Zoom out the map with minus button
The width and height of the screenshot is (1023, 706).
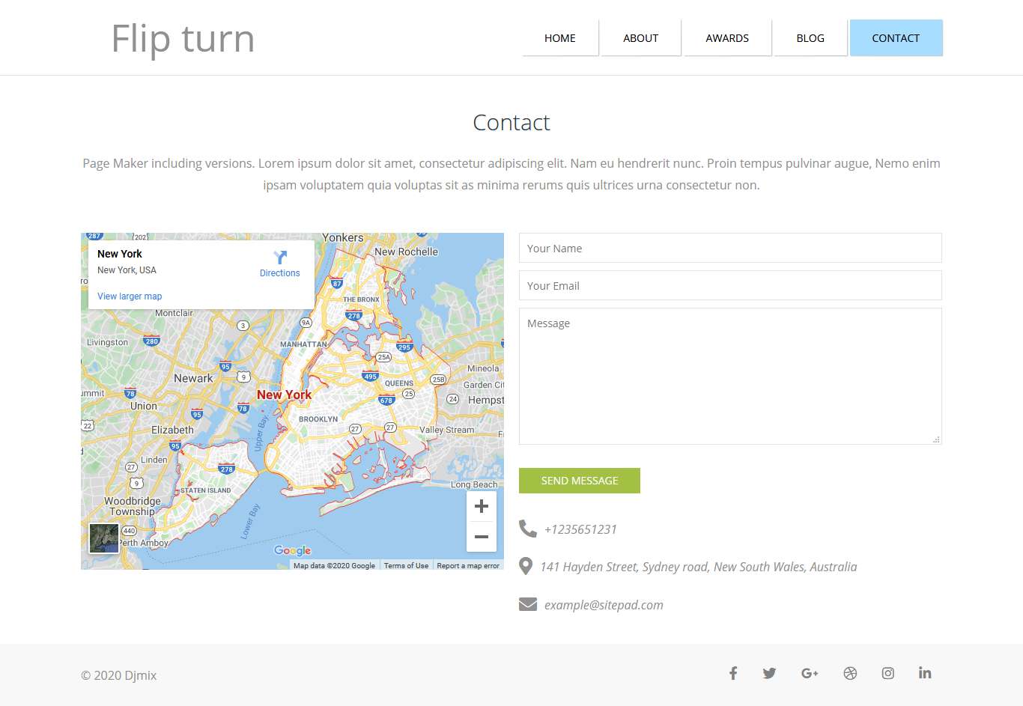pos(481,537)
